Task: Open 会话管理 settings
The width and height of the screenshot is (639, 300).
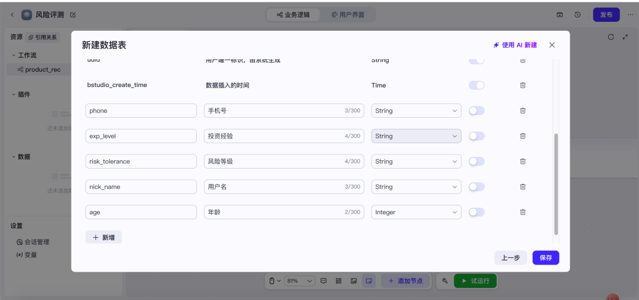Action: tap(33, 241)
